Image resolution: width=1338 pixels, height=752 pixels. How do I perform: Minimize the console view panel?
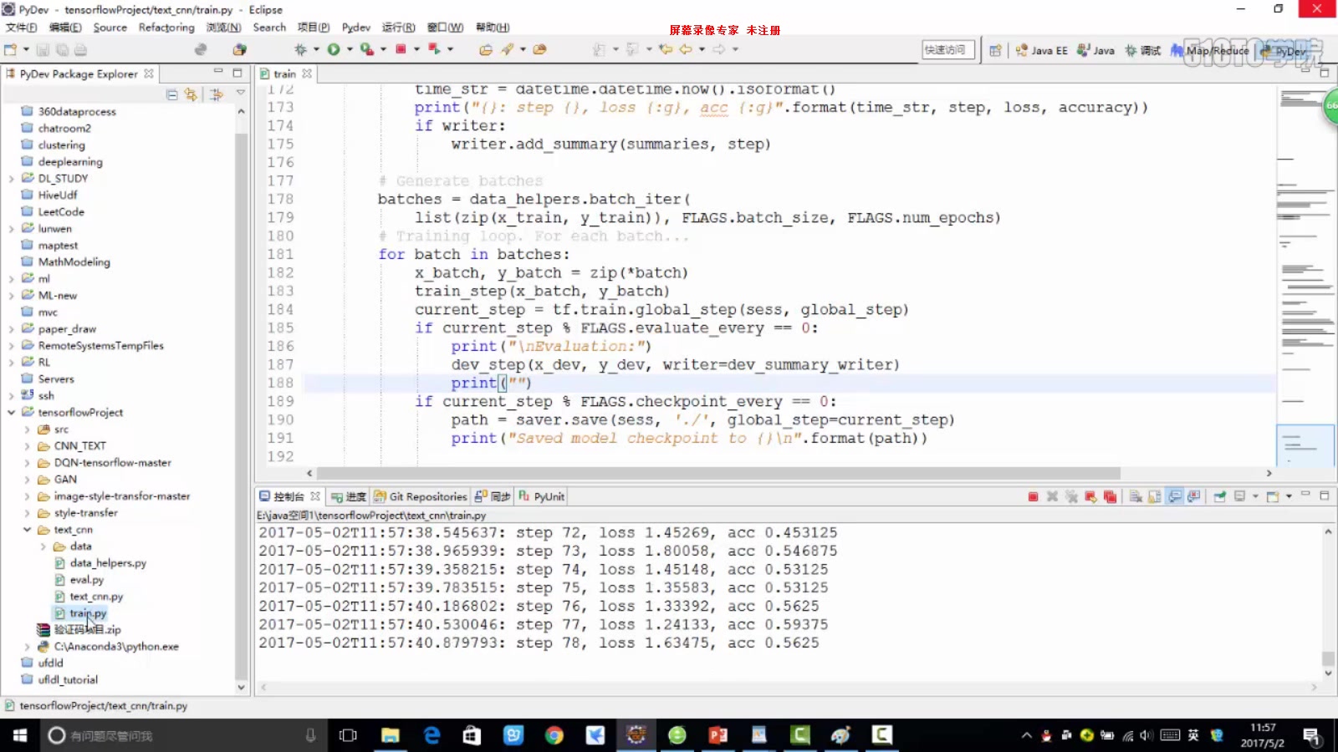(x=1305, y=495)
